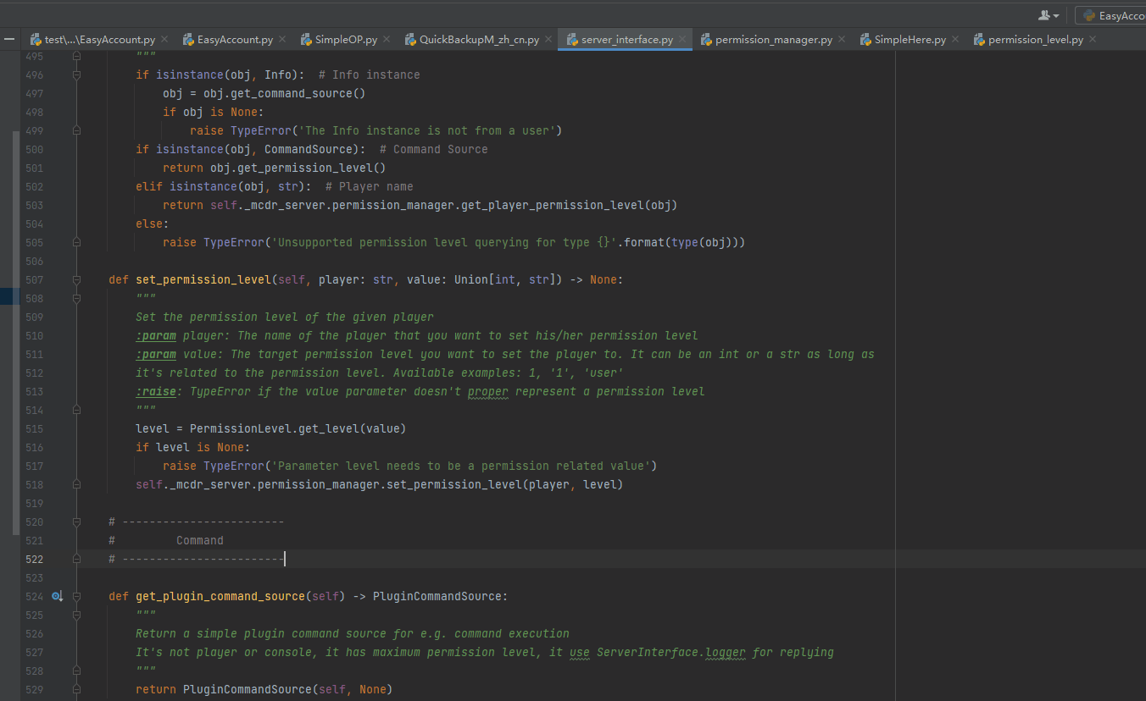Open the run configuration dropdown

(1110, 15)
